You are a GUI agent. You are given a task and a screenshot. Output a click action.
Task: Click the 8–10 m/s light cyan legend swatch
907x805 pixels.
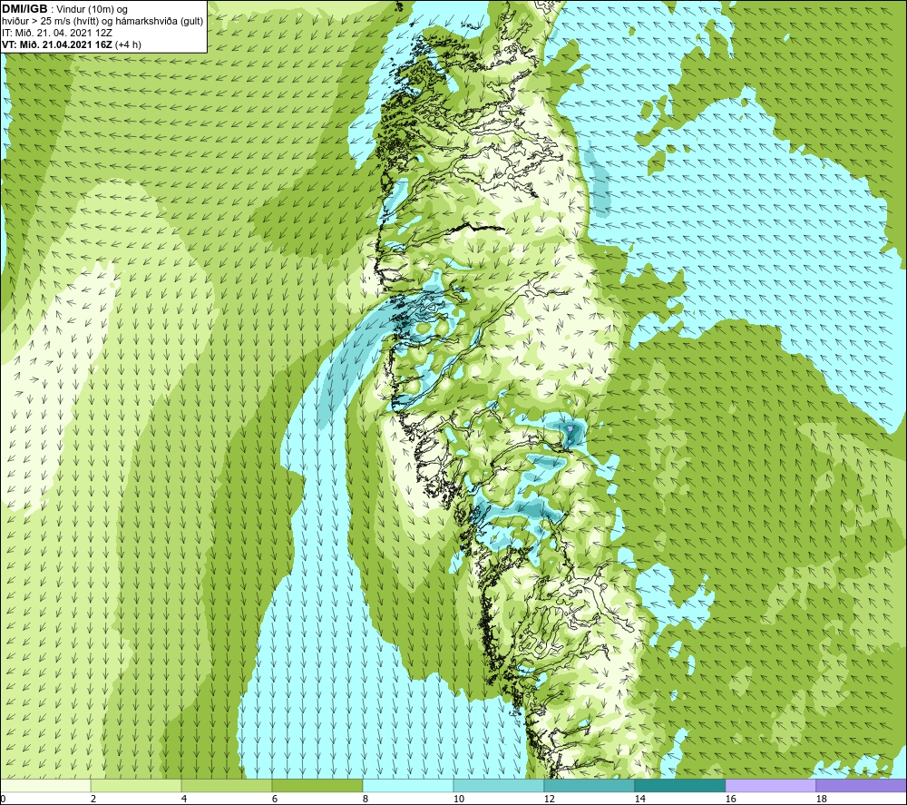[x=408, y=785]
